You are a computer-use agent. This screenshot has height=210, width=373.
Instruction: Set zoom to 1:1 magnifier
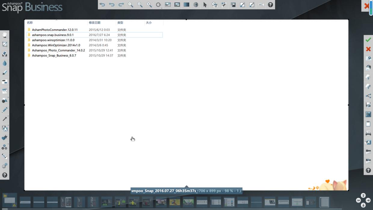click(x=140, y=5)
